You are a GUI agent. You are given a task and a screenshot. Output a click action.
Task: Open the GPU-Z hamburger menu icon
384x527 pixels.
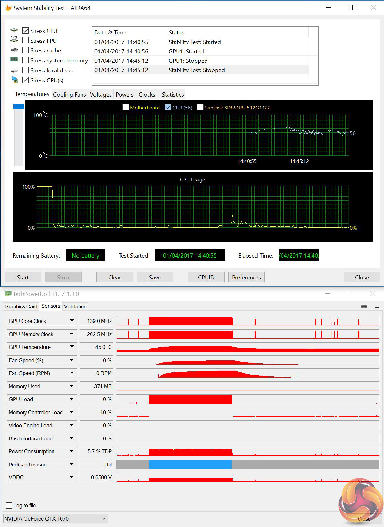coord(377,306)
